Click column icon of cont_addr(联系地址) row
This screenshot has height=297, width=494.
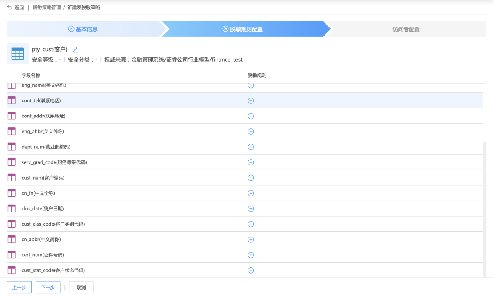click(x=12, y=116)
